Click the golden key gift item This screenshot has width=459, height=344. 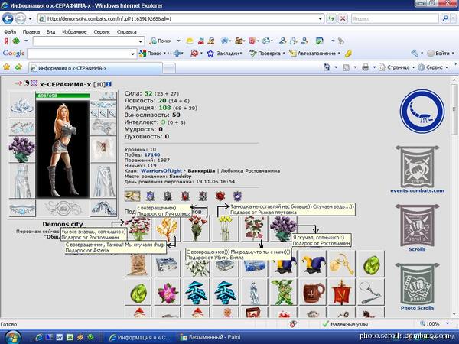coord(342,264)
